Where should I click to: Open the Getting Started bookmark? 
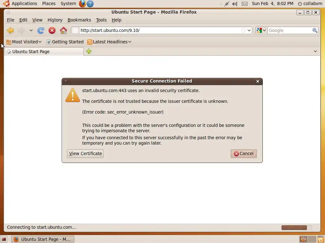coord(65,42)
